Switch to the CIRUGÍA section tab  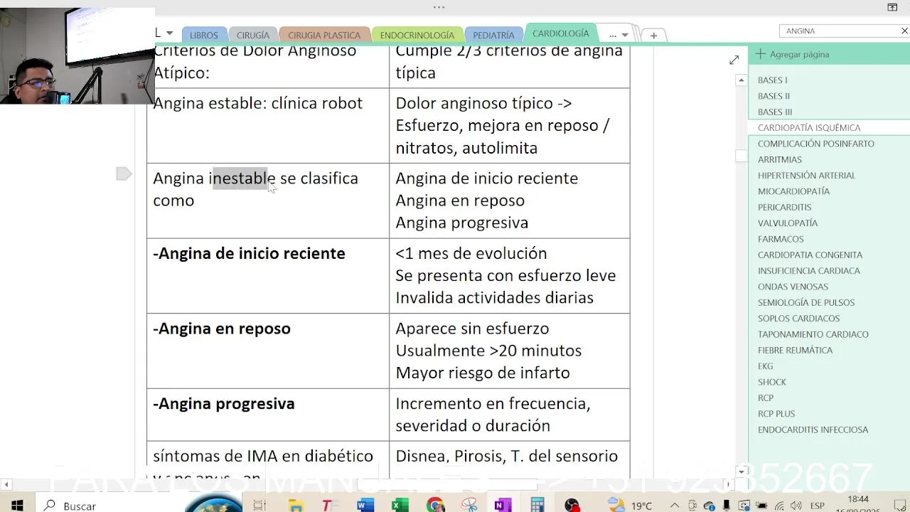click(253, 35)
